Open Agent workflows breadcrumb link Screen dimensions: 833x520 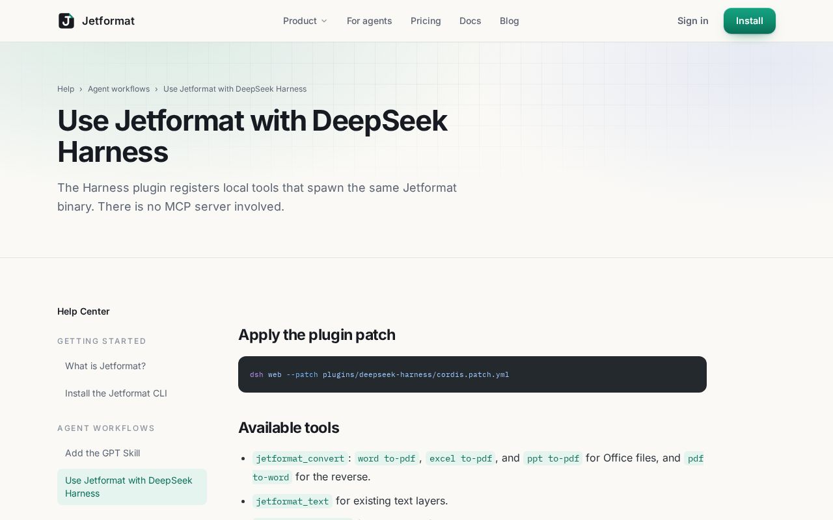click(118, 89)
